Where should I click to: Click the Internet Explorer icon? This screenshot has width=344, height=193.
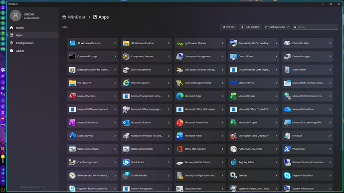tap(126, 83)
